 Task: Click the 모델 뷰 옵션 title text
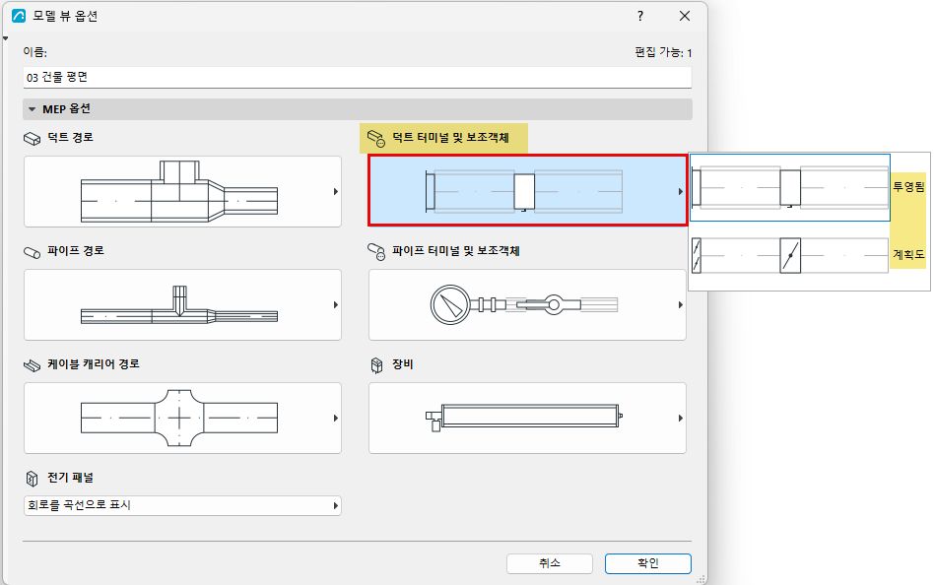[x=65, y=16]
